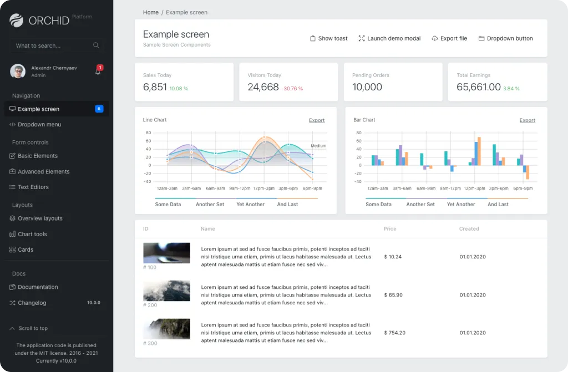Toggle the Yet Another series on Line Chart
Viewport: 568px width, 372px height.
click(250, 204)
